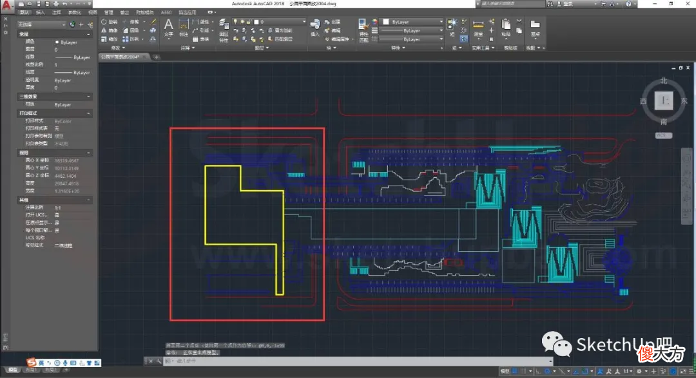This screenshot has height=378, width=696.
Task: Click the customize wrench on command line
Action: (x=159, y=361)
